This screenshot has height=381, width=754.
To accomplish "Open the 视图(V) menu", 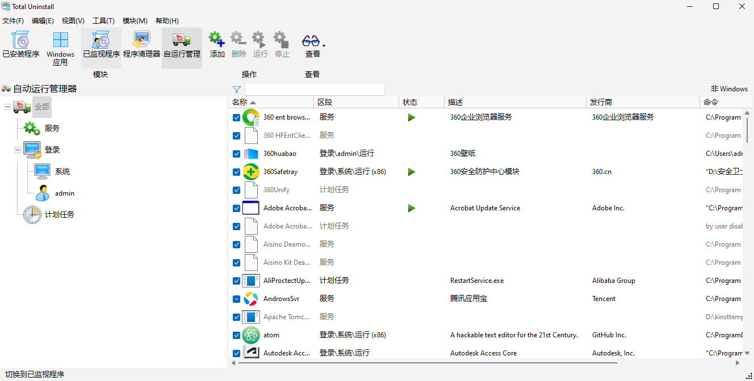I will pyautogui.click(x=73, y=20).
